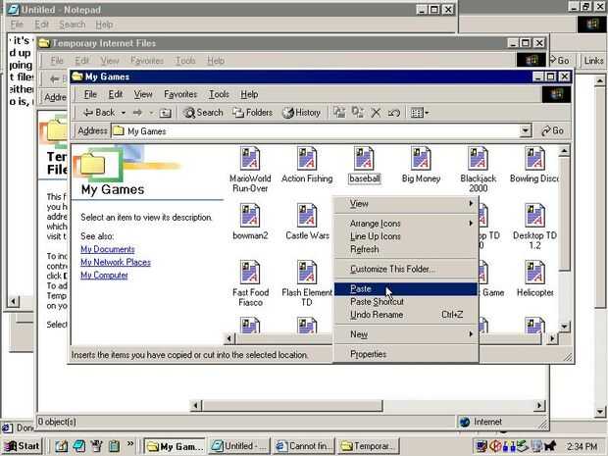
Task: Open the Edit menu in My Games
Action: (x=116, y=94)
